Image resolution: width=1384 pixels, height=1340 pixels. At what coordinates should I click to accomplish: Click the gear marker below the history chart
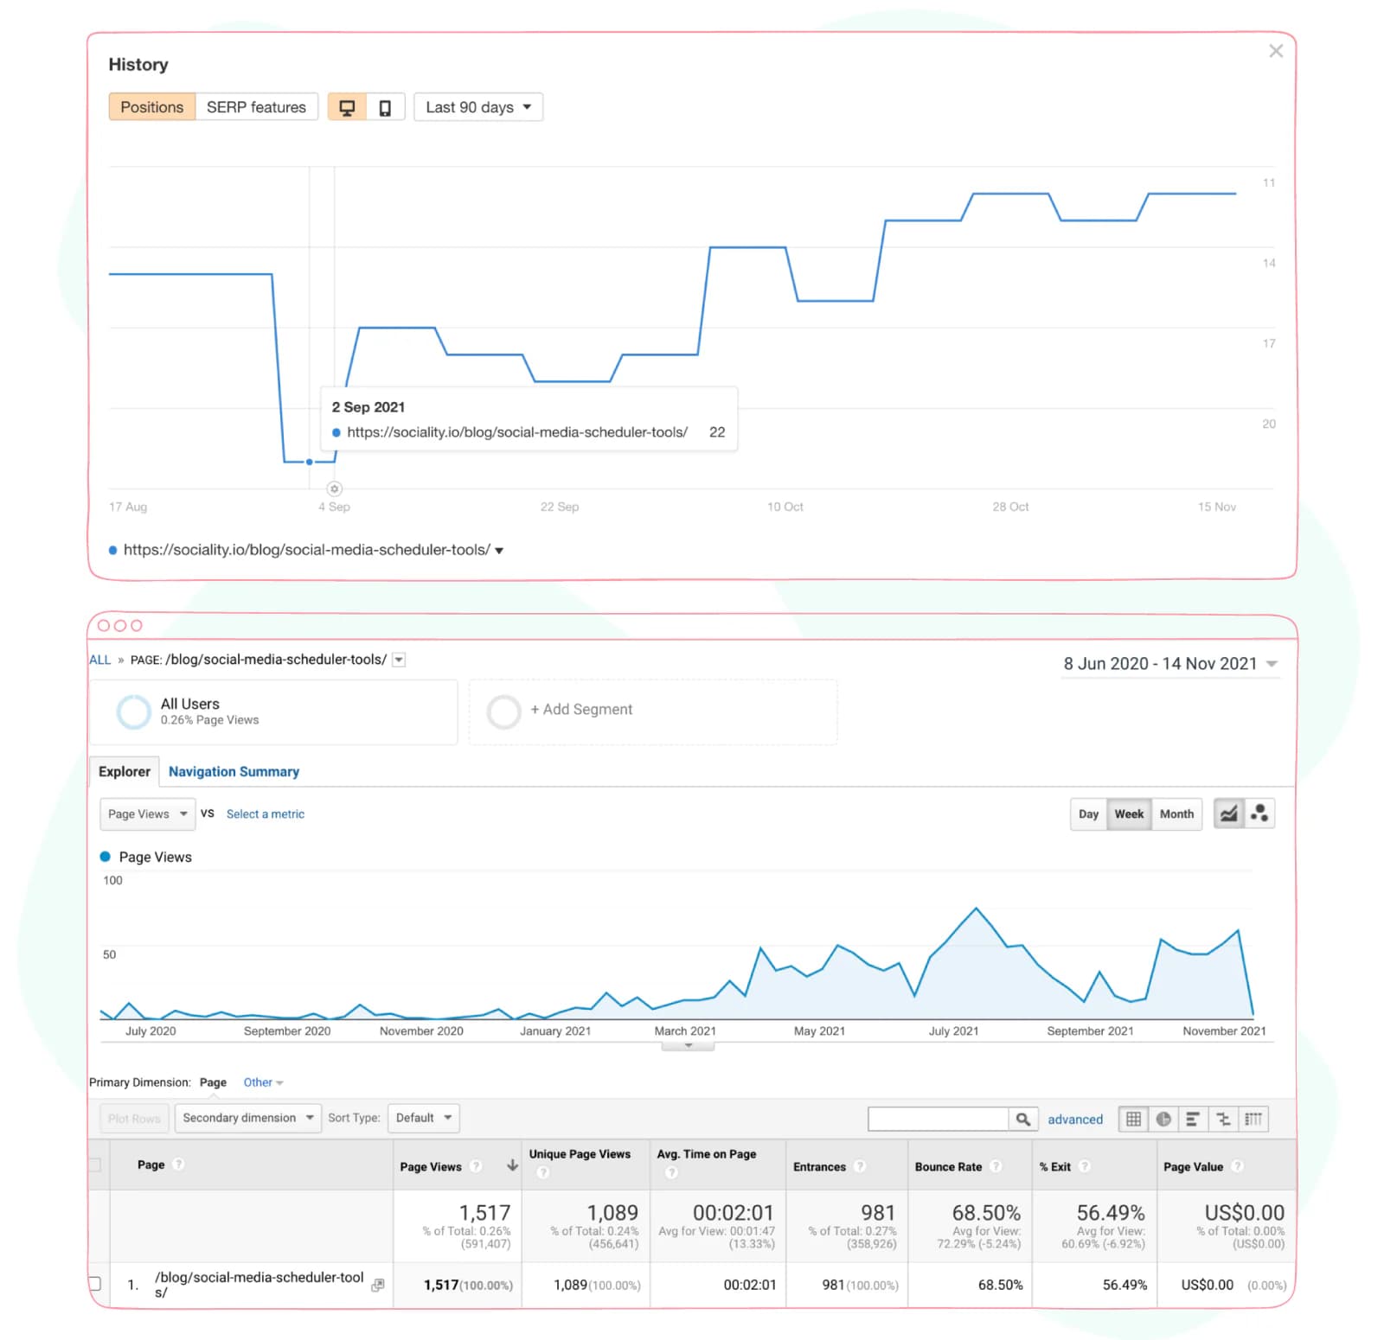click(335, 488)
